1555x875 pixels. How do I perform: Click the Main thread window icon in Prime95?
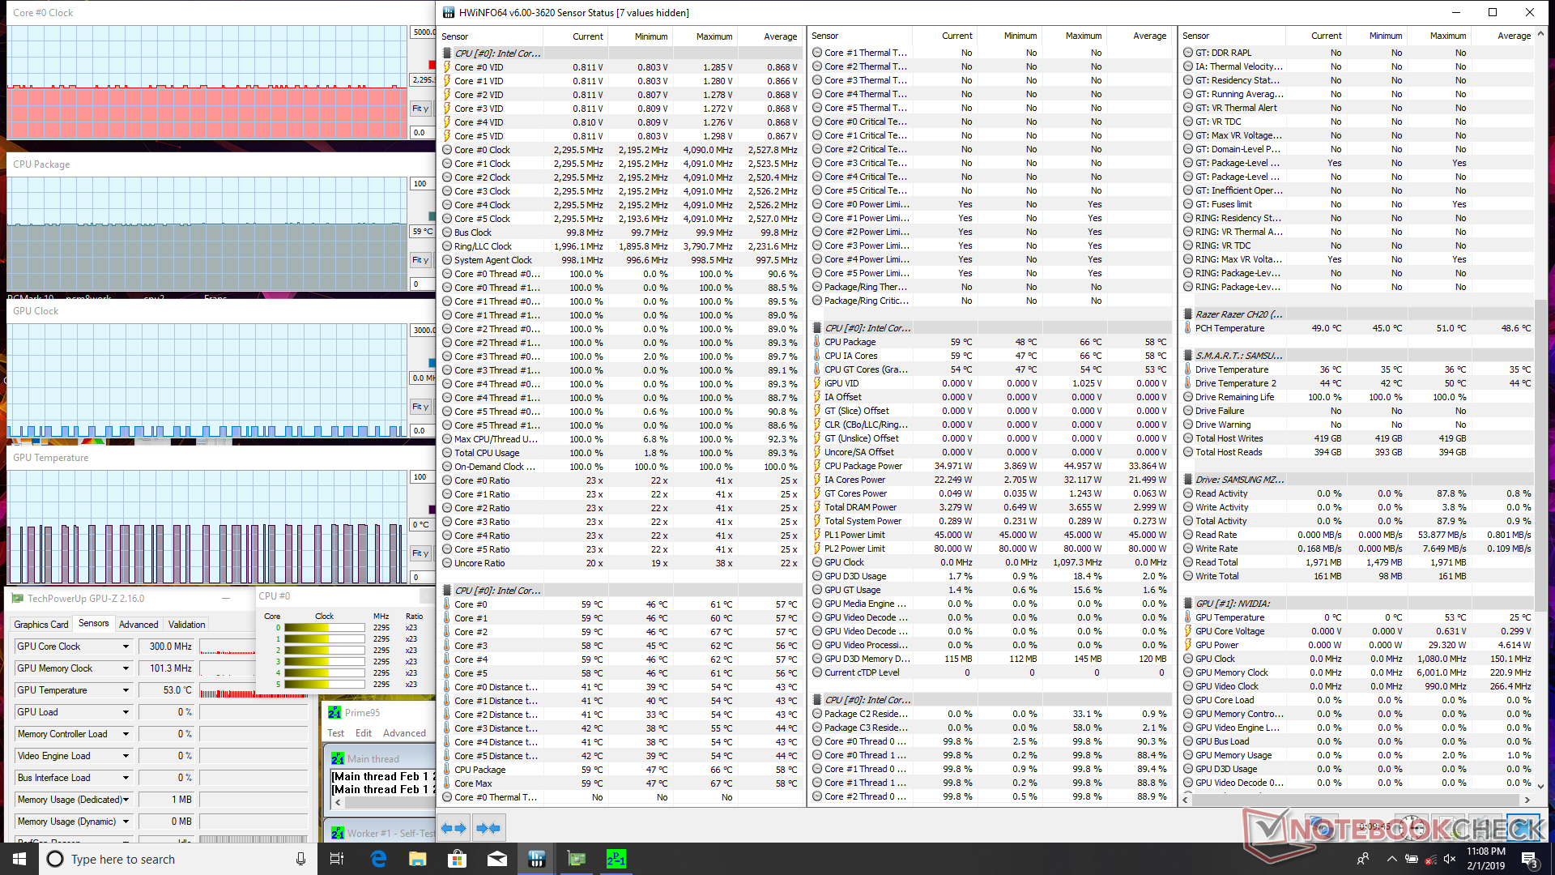pyautogui.click(x=339, y=759)
